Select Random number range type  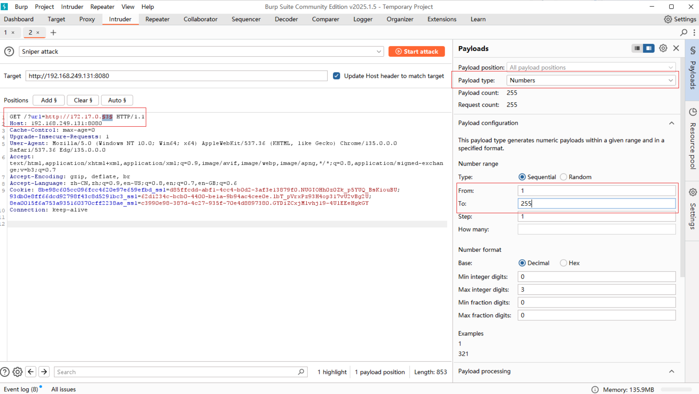pos(564,177)
